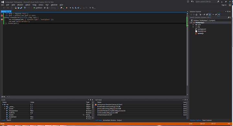The image size is (233, 126).
Task: Click the View Code icon in Solution Explorer
Action: coord(213,15)
